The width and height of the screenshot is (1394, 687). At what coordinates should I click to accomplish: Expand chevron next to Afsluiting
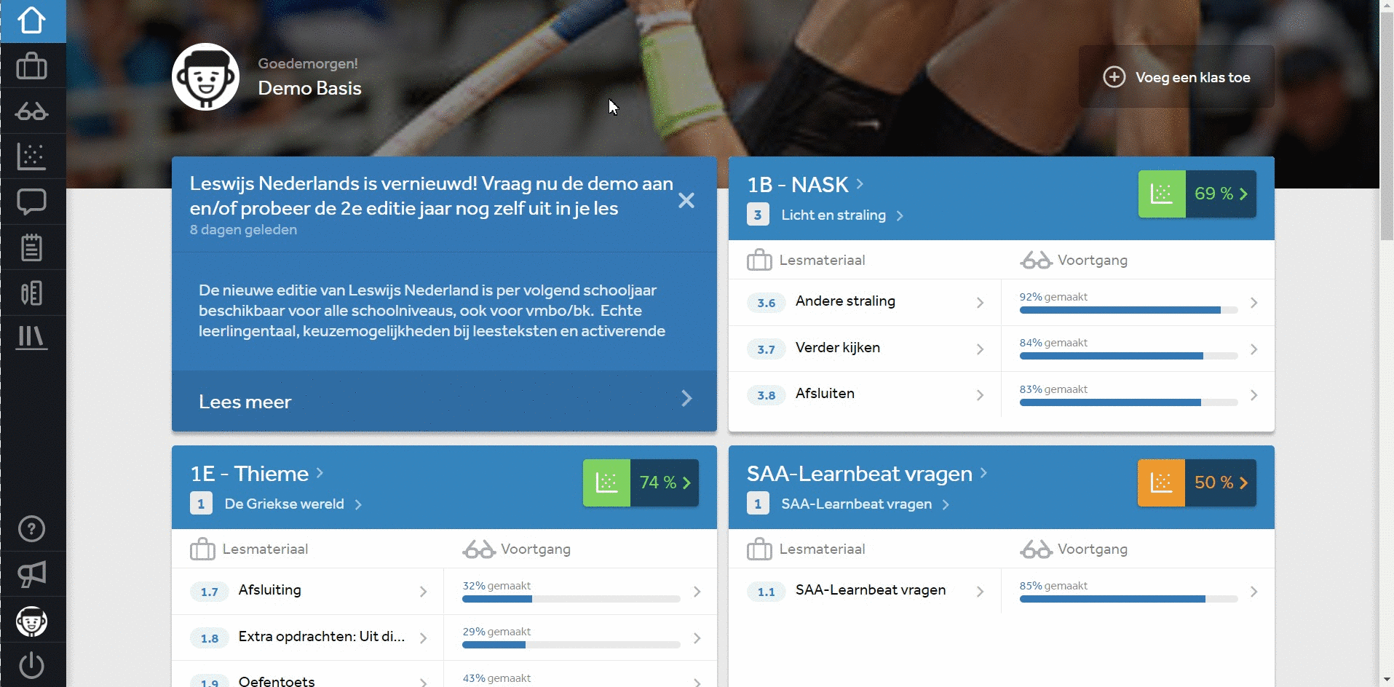tap(423, 592)
